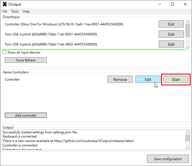
Task: Click the Force Refresh button
Action: pos(26,60)
